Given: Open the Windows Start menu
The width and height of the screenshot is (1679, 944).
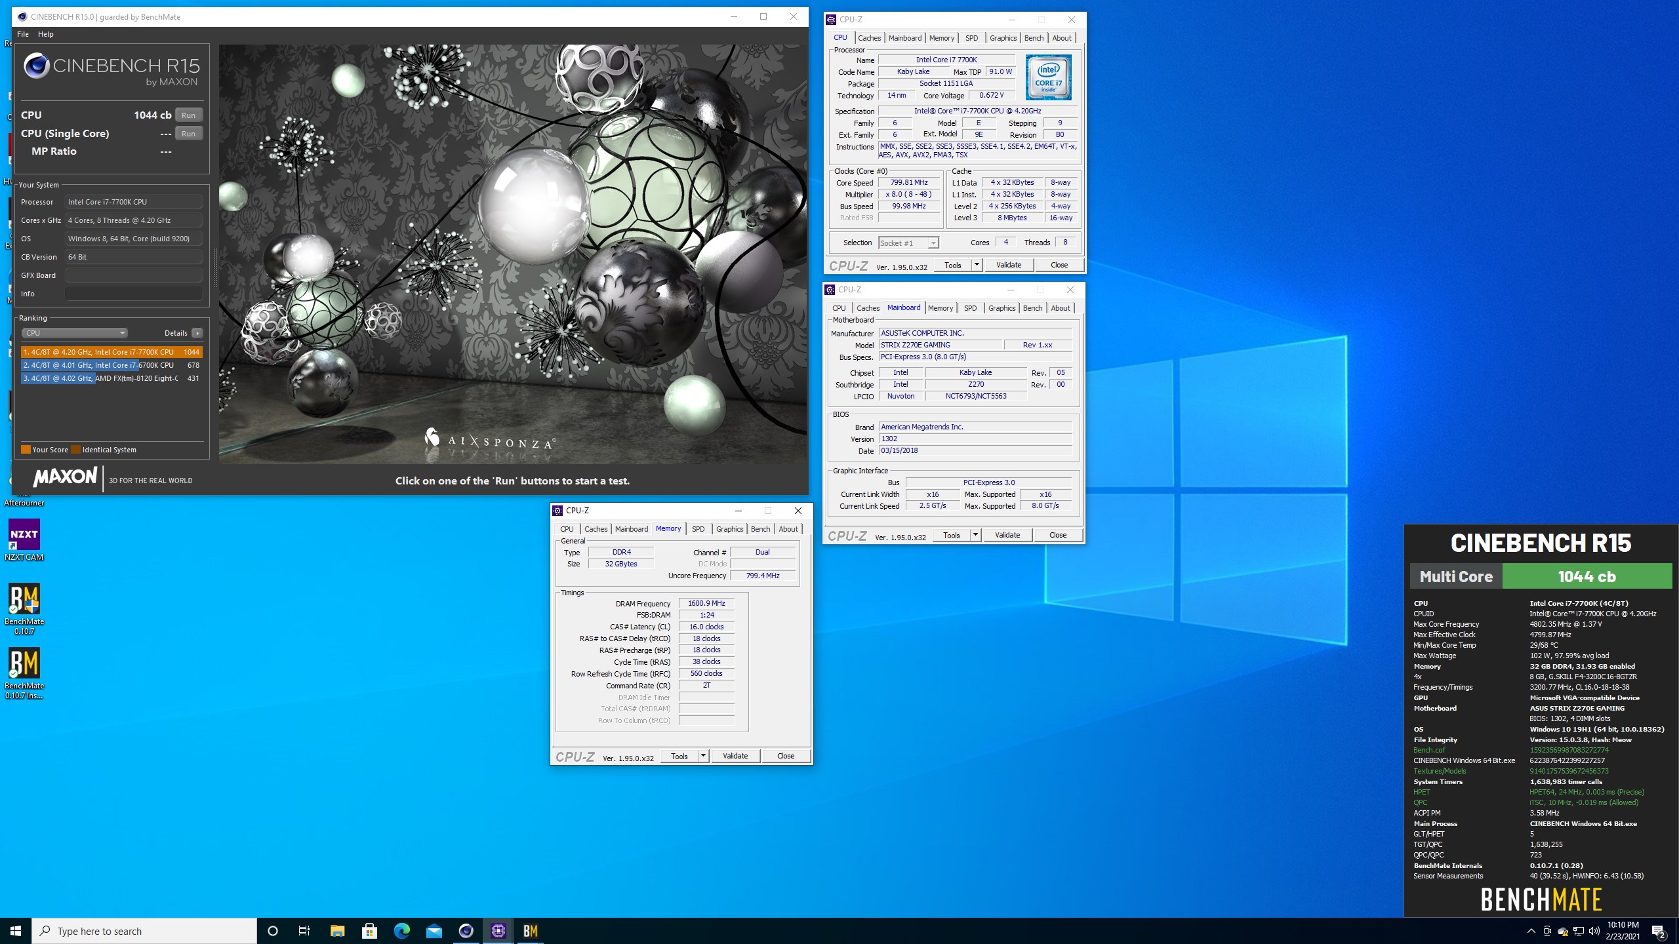Looking at the screenshot, I should 16,931.
